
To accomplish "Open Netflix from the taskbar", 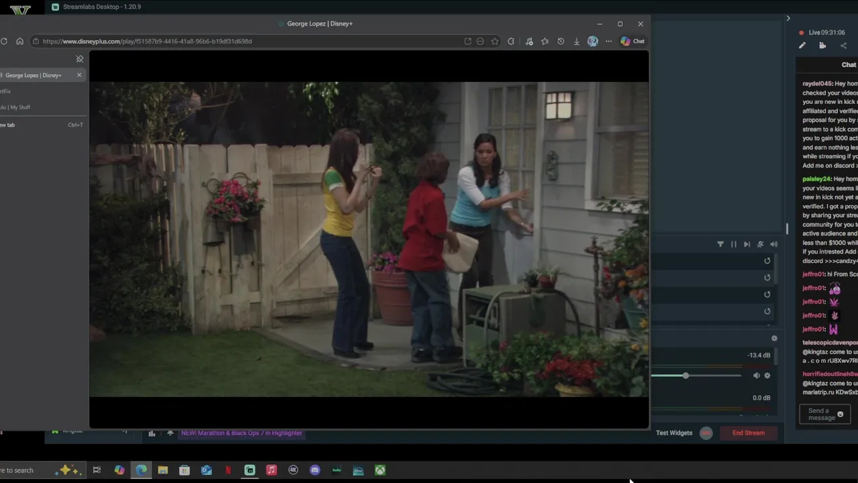I will click(228, 470).
